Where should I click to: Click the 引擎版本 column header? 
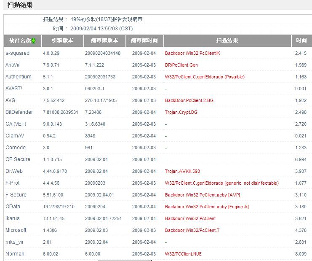tap(63, 40)
